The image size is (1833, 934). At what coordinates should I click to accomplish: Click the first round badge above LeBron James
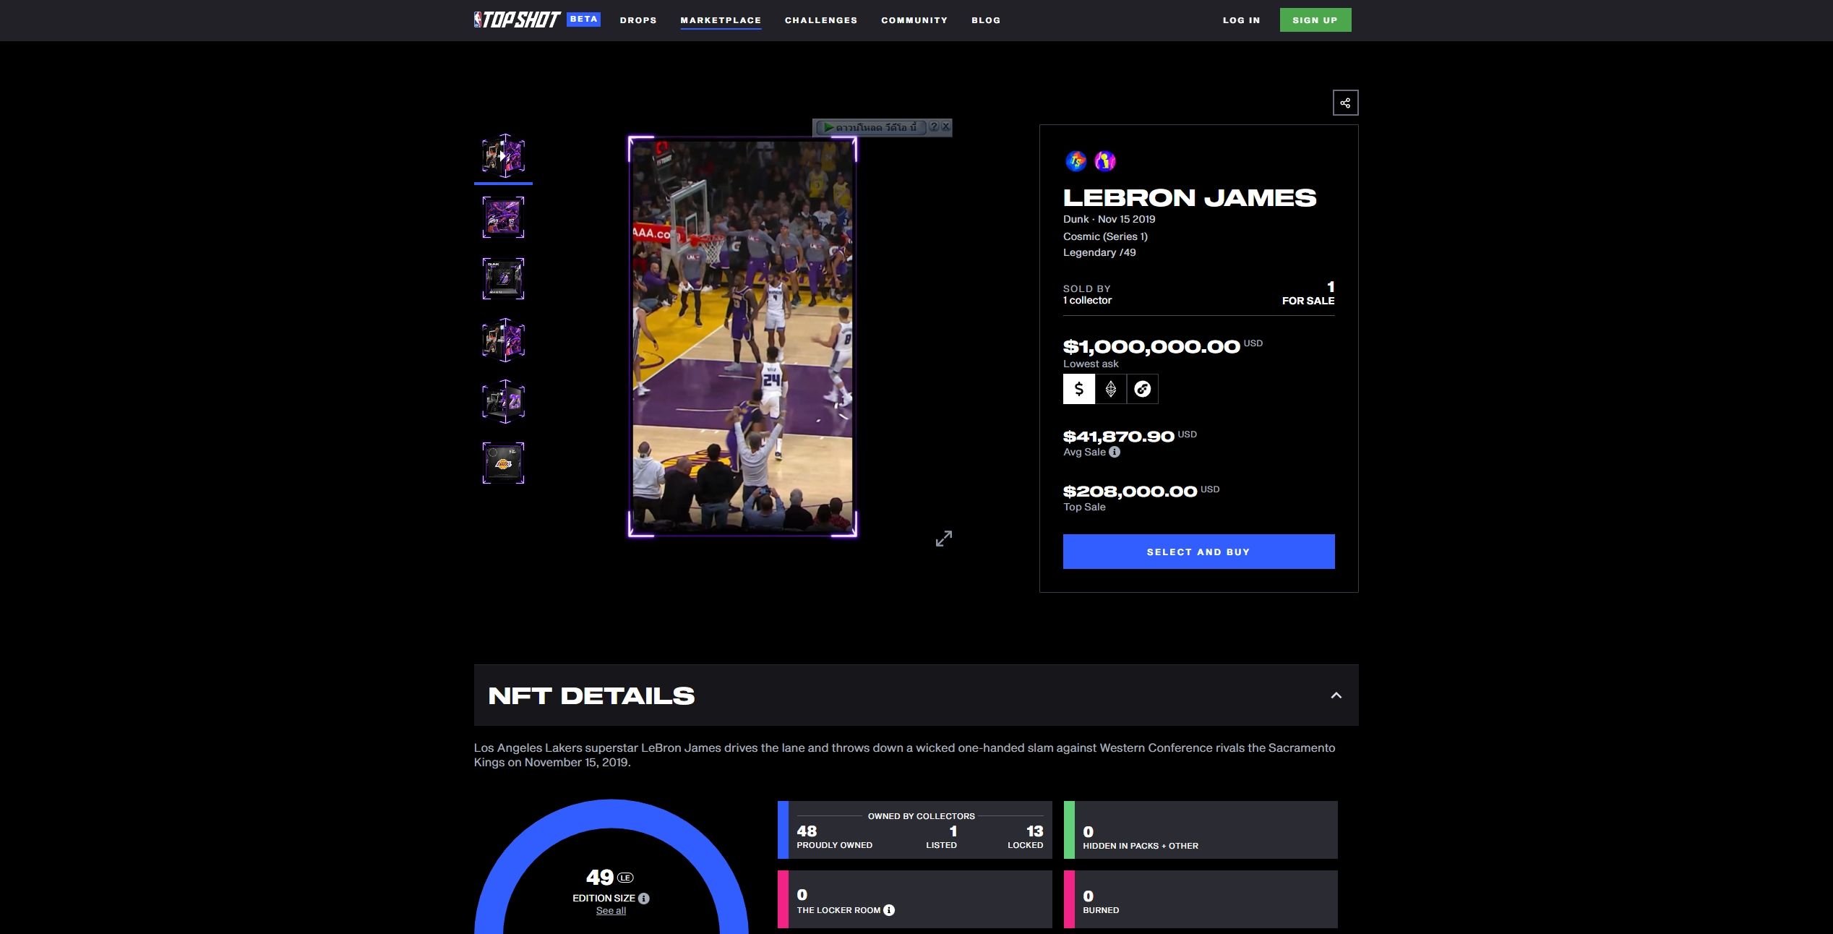1076,160
